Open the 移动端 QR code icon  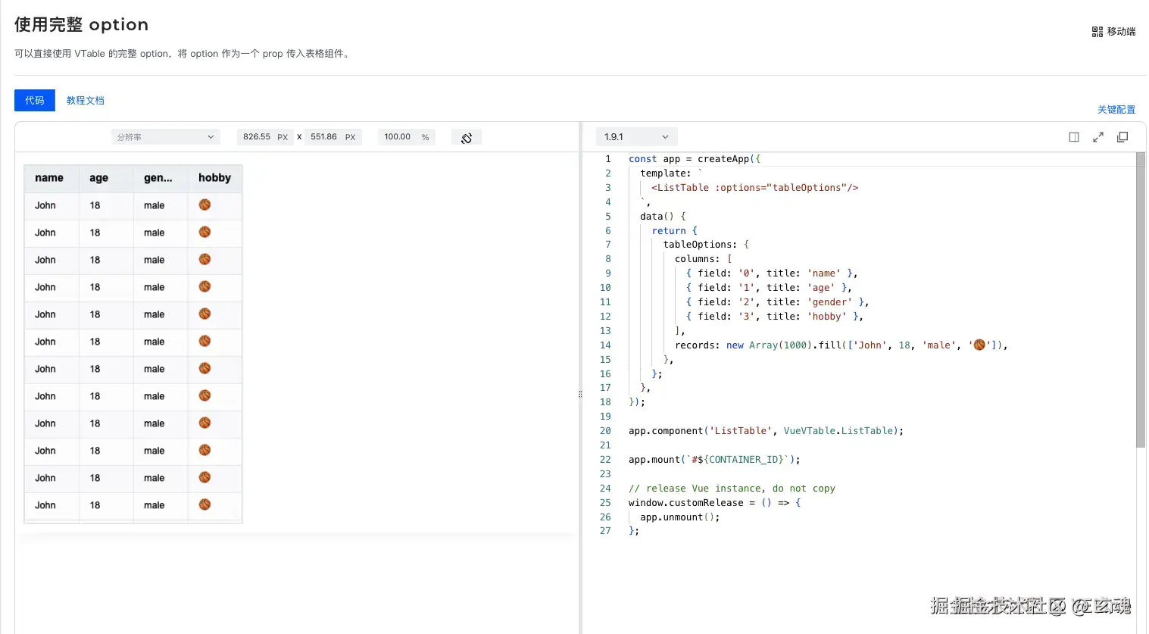pyautogui.click(x=1097, y=32)
